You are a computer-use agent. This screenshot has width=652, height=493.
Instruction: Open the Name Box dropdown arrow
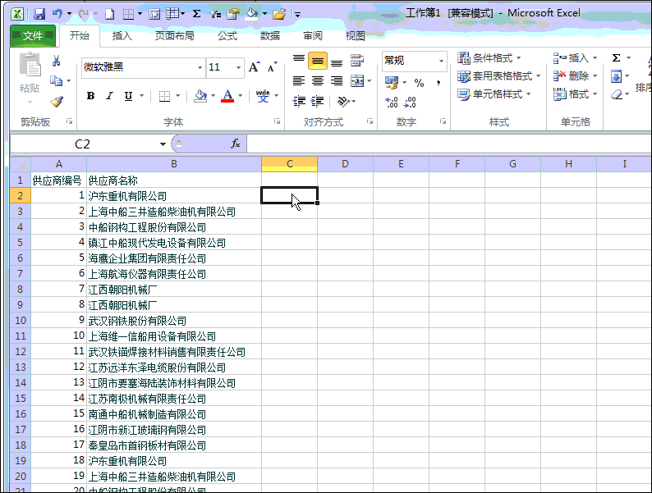tap(163, 144)
